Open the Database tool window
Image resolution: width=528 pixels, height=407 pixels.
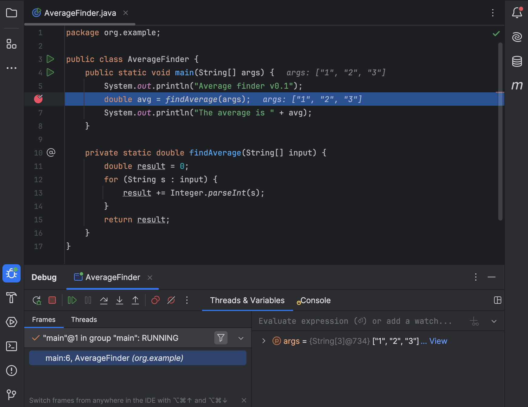[517, 61]
